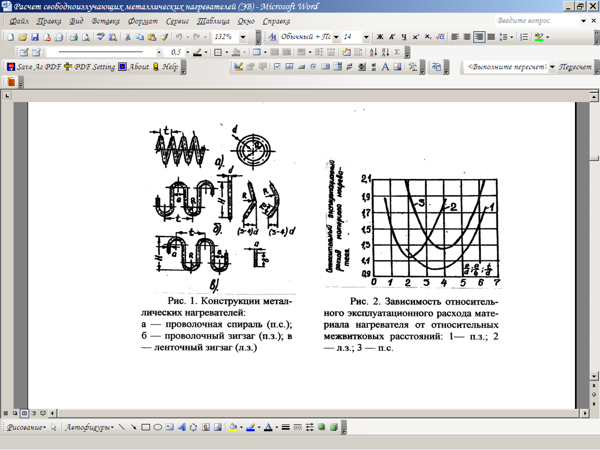Print the document
The width and height of the screenshot is (600, 450).
[x=74, y=37]
